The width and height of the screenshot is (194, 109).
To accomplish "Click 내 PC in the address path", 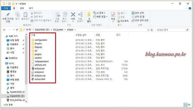I will pyautogui.click(x=29, y=30).
